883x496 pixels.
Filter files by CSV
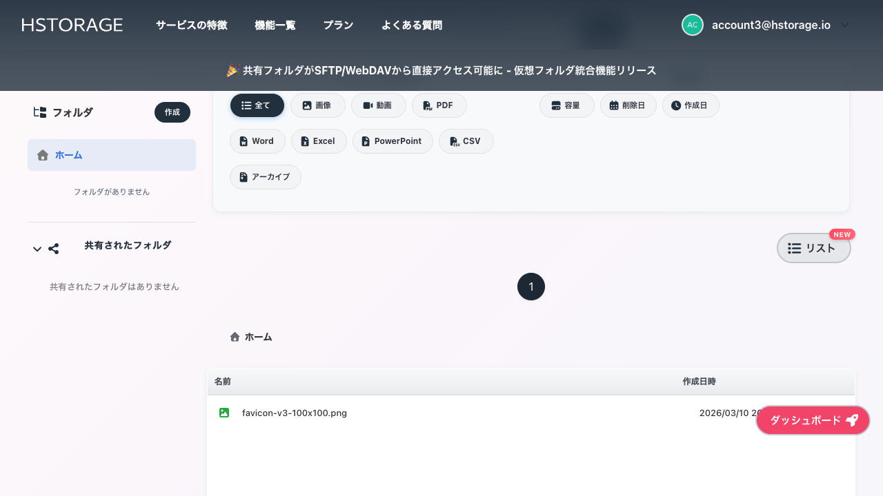coord(466,141)
